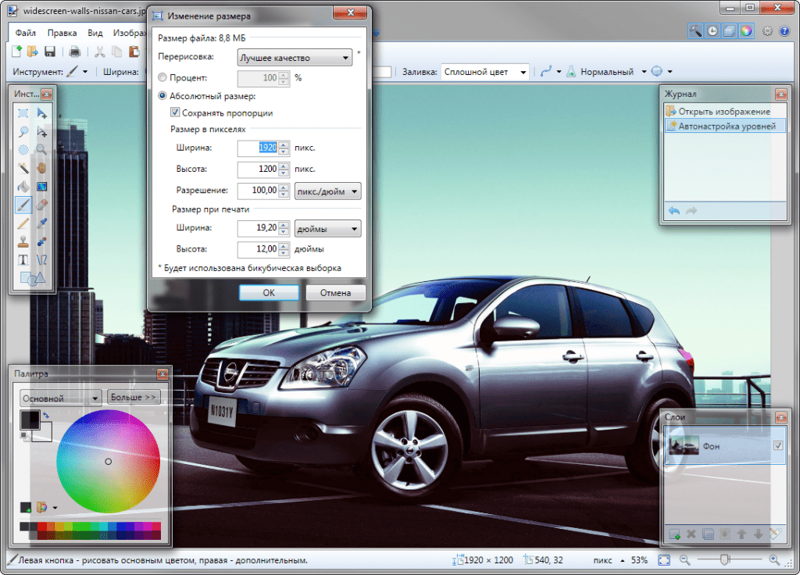Choose the Paint Bucket tool
The height and width of the screenshot is (575, 800).
(x=23, y=187)
